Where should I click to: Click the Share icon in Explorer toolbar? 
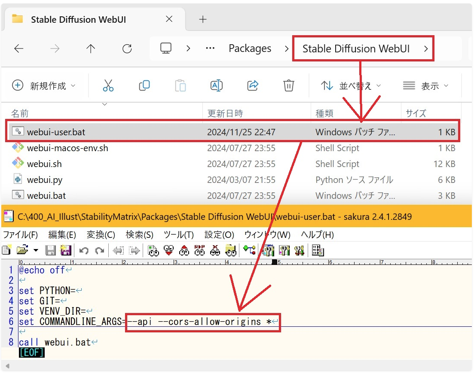253,85
